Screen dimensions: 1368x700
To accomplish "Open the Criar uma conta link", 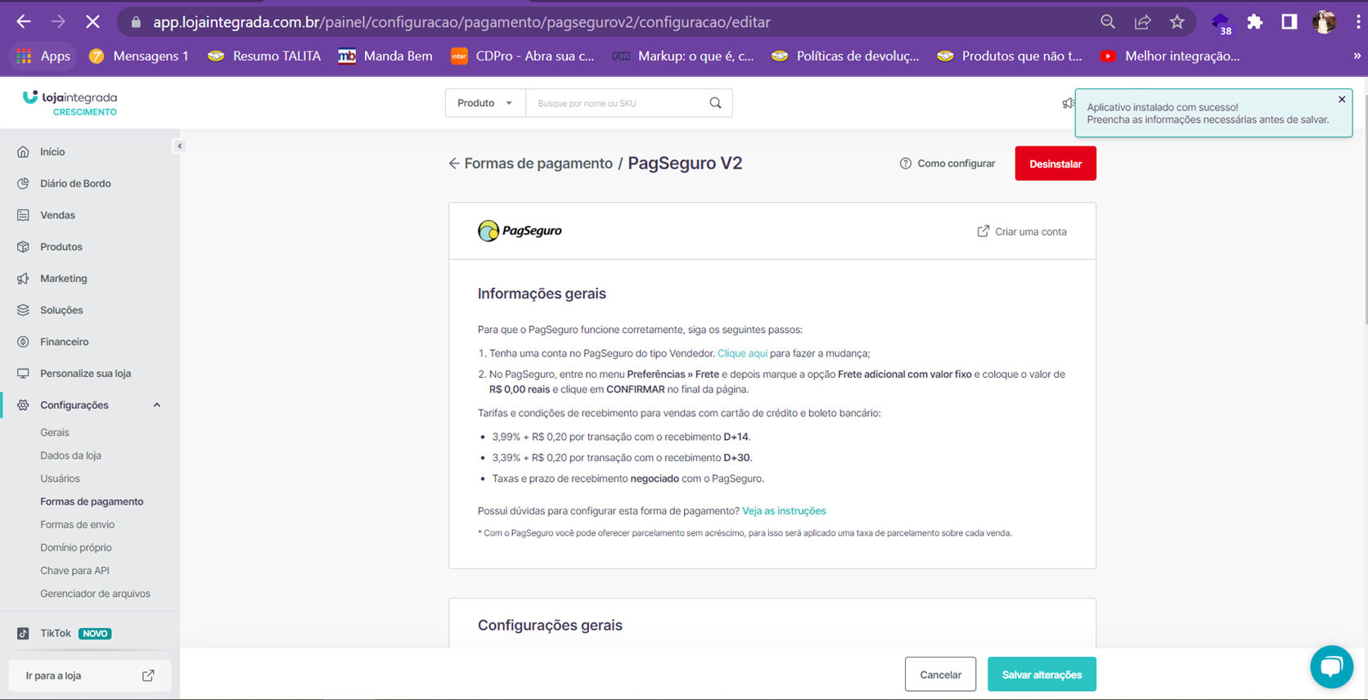I will (1022, 231).
